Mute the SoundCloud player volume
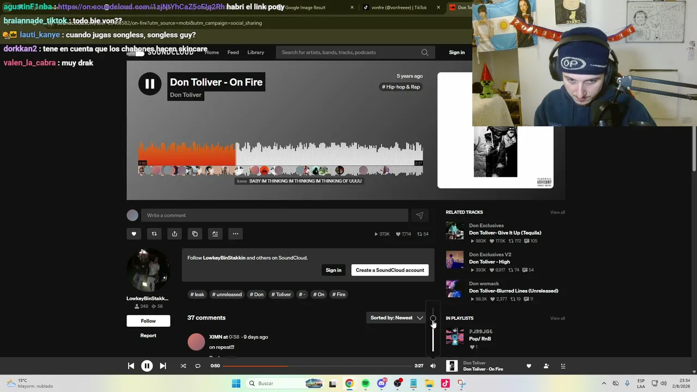 (433, 366)
